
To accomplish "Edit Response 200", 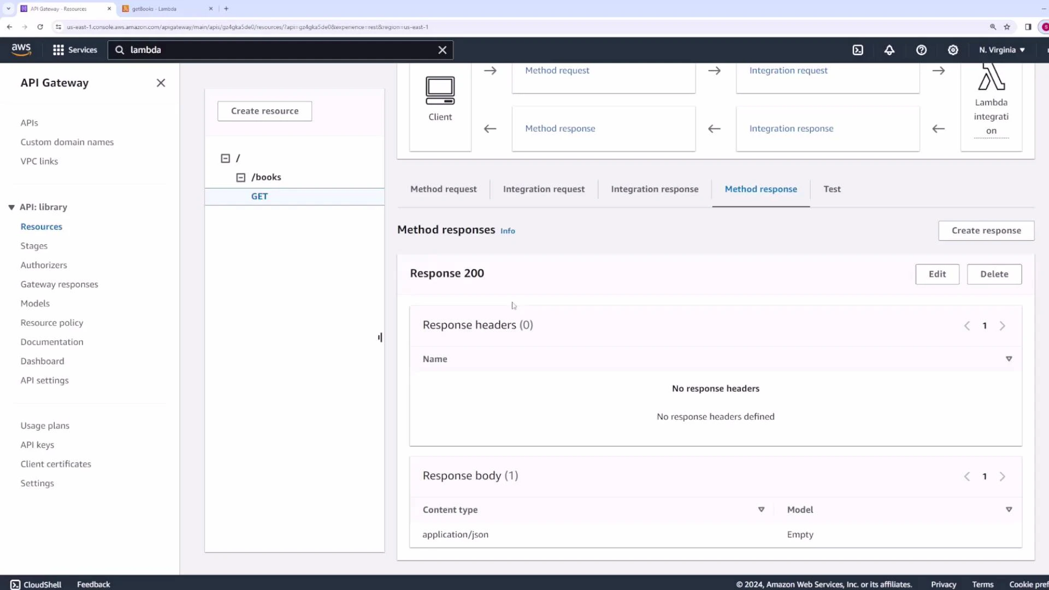I will (937, 274).
